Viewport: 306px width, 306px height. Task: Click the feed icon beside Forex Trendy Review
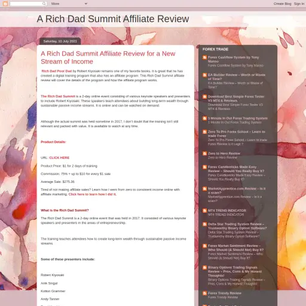(x=204, y=293)
